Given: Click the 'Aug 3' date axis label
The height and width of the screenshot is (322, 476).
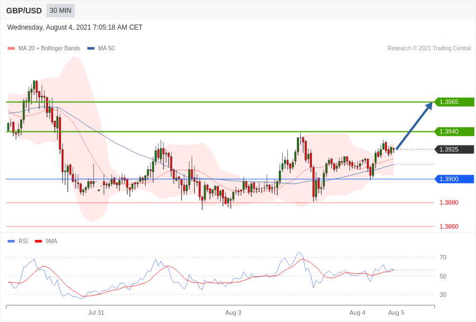Looking at the screenshot, I should coord(233,312).
